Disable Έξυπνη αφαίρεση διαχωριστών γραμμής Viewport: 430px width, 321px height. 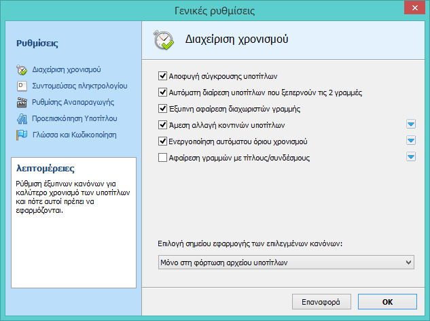click(162, 109)
